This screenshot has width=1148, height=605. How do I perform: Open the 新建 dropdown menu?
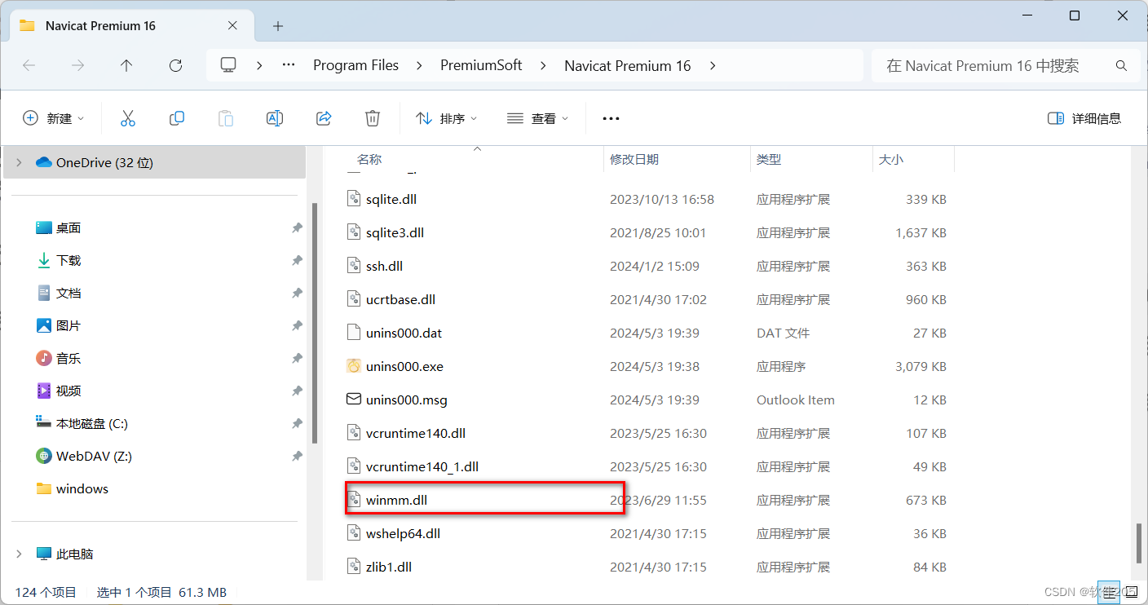click(54, 118)
